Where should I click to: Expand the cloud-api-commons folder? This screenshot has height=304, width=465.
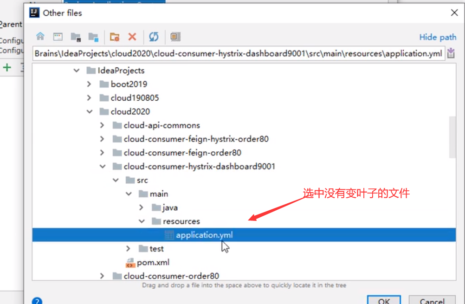tap(102, 125)
